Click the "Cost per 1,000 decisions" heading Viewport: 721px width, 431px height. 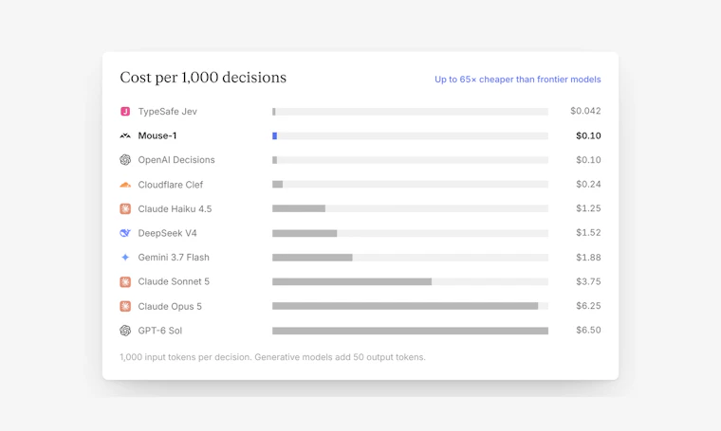203,78
